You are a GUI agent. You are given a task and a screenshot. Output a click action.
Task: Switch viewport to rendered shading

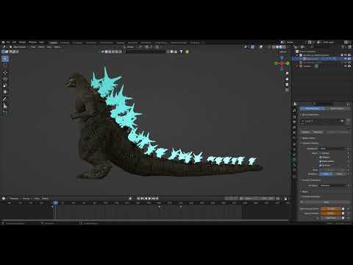click(x=285, y=46)
